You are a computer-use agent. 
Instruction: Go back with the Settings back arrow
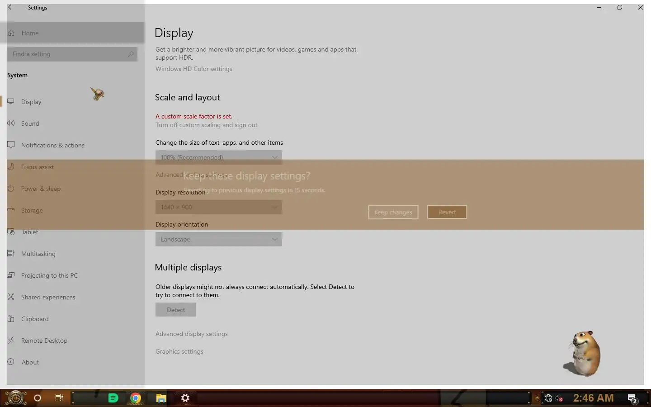[11, 7]
